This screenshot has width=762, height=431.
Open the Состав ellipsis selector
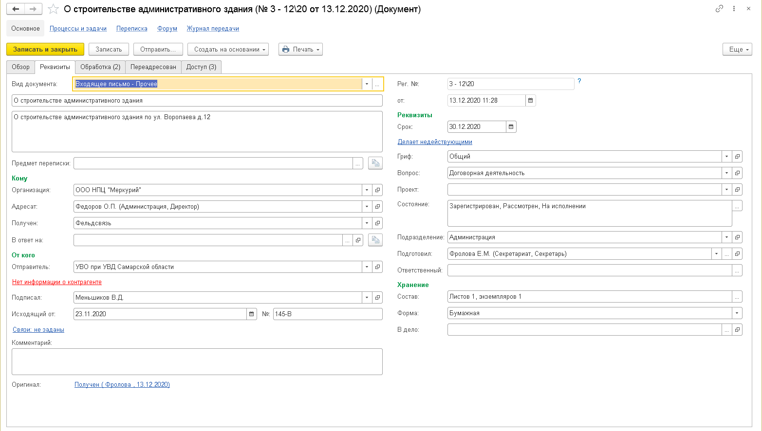(x=737, y=297)
